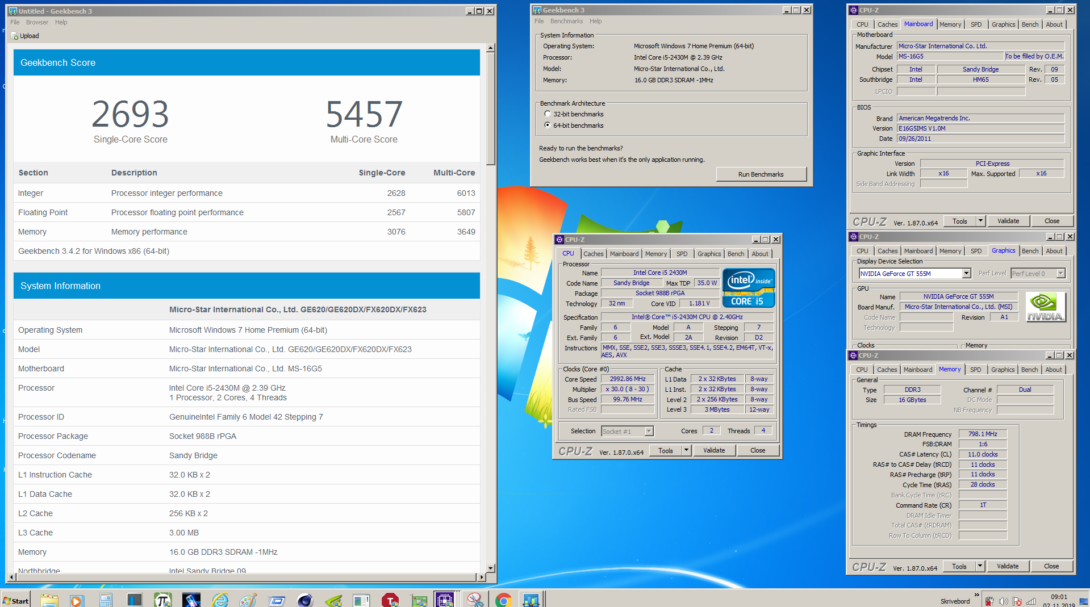Open Bench tab in Graphics CPU-Z window
This screenshot has height=607, width=1090.
pyautogui.click(x=1030, y=251)
